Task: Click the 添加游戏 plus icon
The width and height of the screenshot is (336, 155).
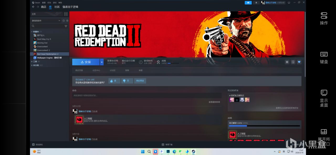Action: click(x=33, y=145)
